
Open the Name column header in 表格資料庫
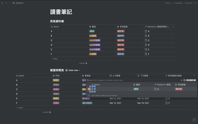(x=69, y=27)
